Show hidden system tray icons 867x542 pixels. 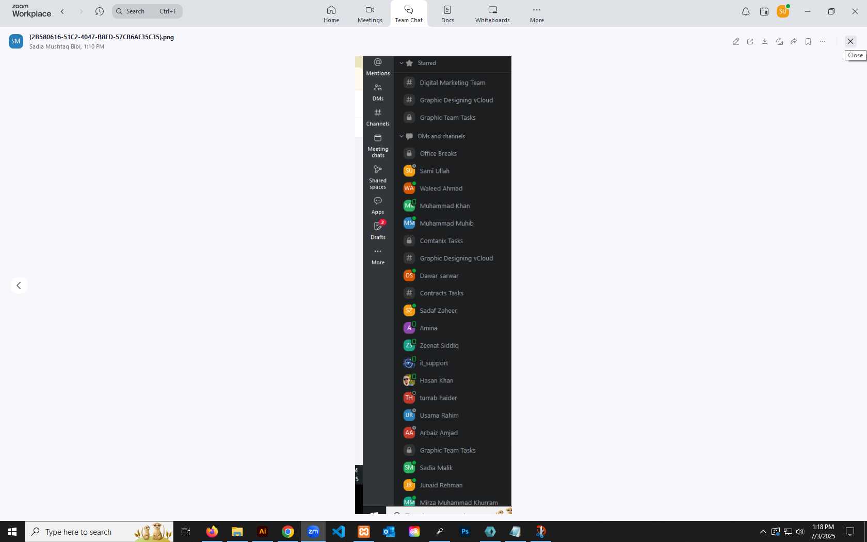pos(763,532)
